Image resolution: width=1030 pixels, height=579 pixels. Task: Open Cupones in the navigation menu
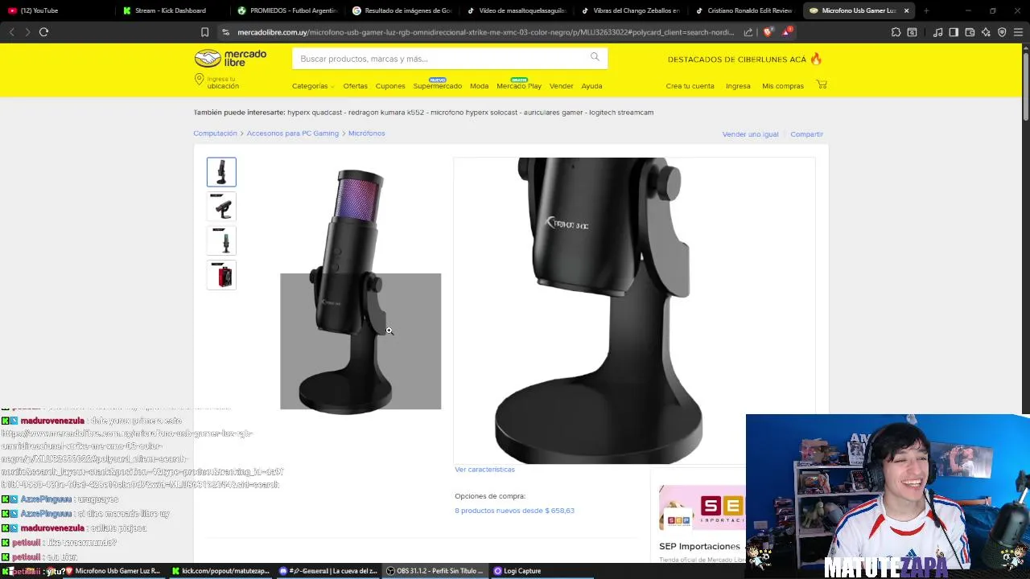click(390, 86)
